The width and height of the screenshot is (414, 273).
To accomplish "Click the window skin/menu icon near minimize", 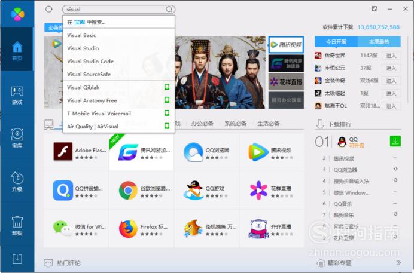I will coord(374,9).
